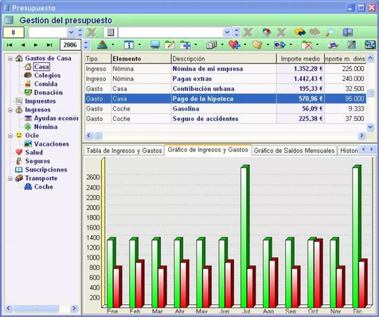Open the first combo box dropdown arrow
This screenshot has width=379, height=317.
pyautogui.click(x=71, y=32)
